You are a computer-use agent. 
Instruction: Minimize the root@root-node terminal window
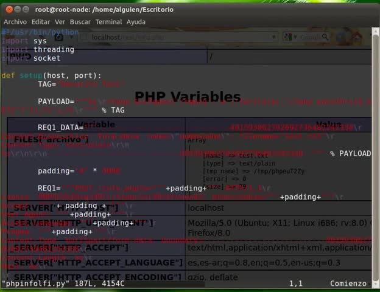click(18, 10)
